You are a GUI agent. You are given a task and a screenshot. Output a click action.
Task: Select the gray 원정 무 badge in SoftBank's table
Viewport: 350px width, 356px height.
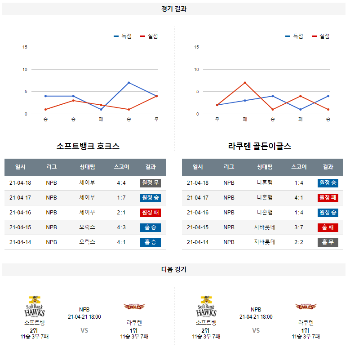pyautogui.click(x=150, y=183)
